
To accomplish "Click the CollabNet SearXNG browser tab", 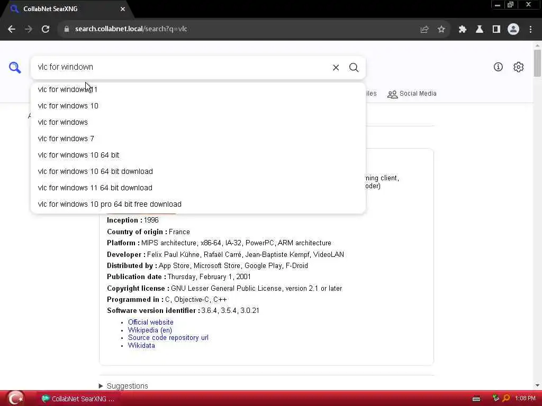I will [66, 9].
